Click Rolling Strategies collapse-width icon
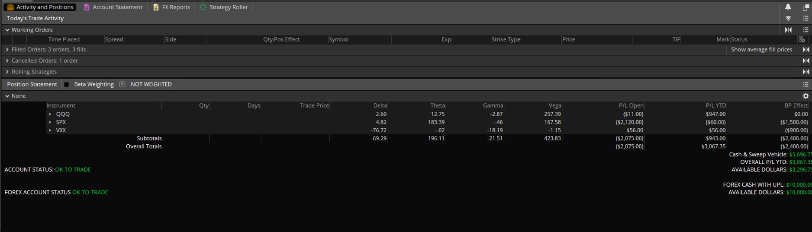The height and width of the screenshot is (232, 812). pyautogui.click(x=806, y=72)
